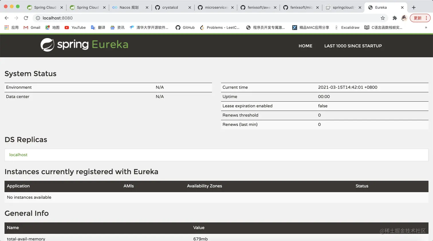Open the C语言函数栈帧 bookmark
The width and height of the screenshot is (433, 241).
click(383, 27)
